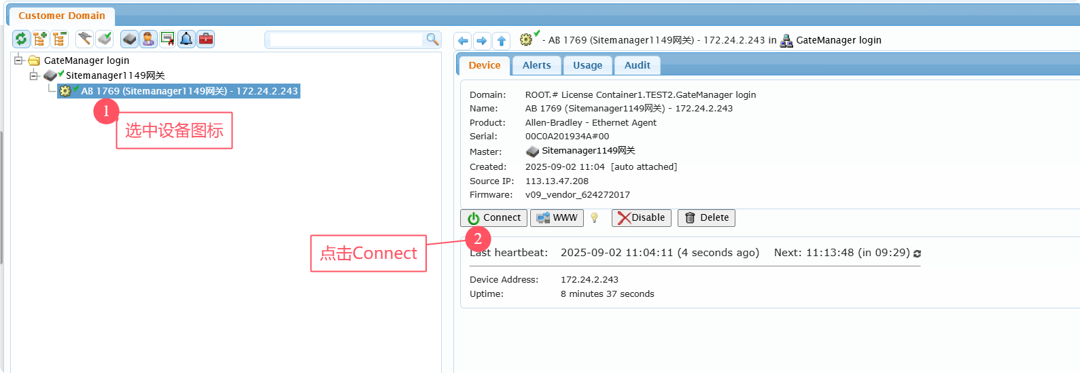1080x373 pixels.
Task: Click the Source IP 113.13.47.208
Action: (x=557, y=181)
